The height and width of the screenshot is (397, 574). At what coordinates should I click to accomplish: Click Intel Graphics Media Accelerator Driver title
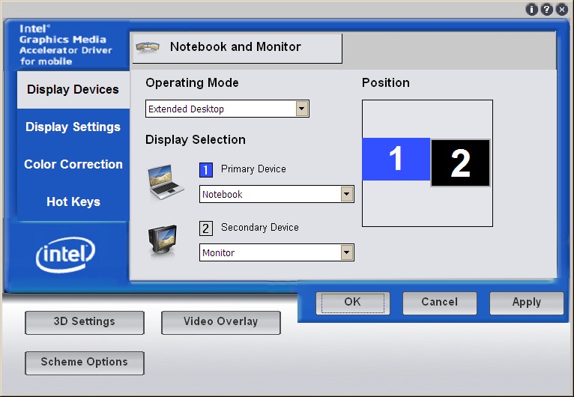point(65,45)
